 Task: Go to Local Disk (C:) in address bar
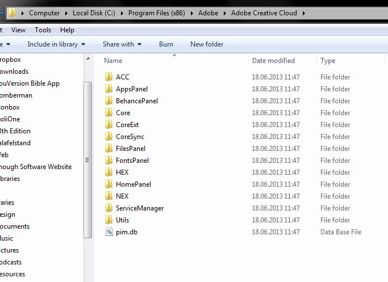[x=94, y=13]
